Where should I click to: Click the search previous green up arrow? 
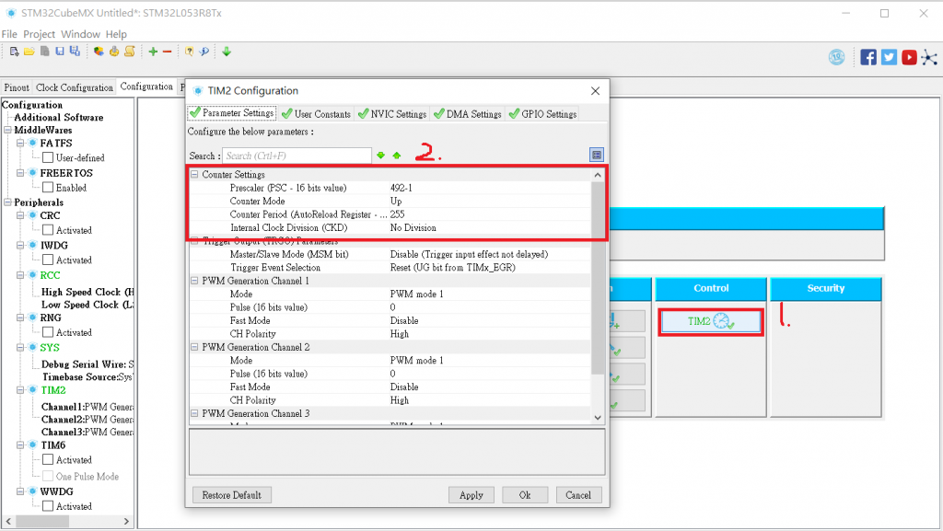point(397,156)
